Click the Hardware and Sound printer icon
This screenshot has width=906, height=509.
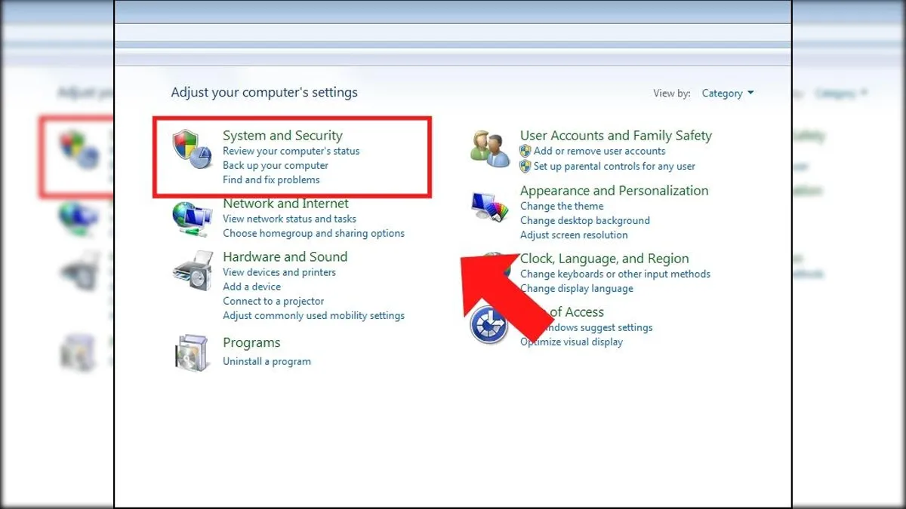[192, 272]
